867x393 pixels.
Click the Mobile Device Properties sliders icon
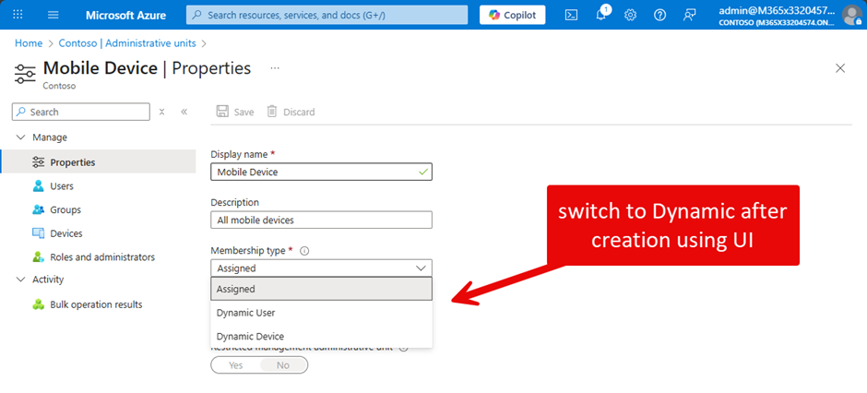[25, 74]
